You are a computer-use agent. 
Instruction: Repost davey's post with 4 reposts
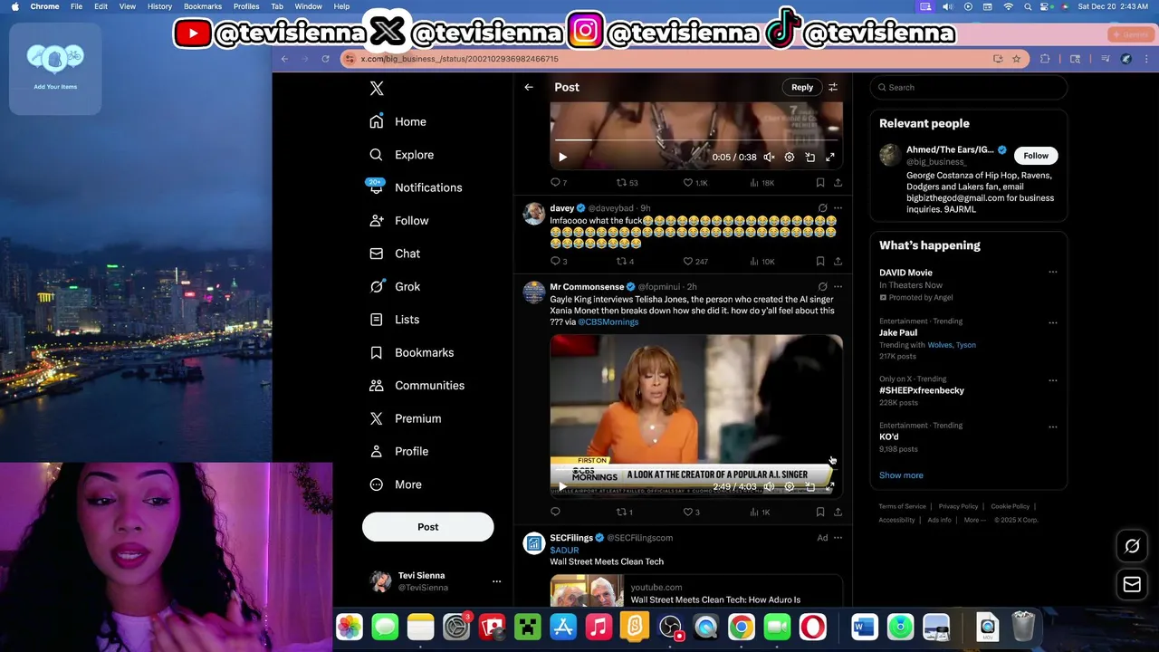[625, 261]
